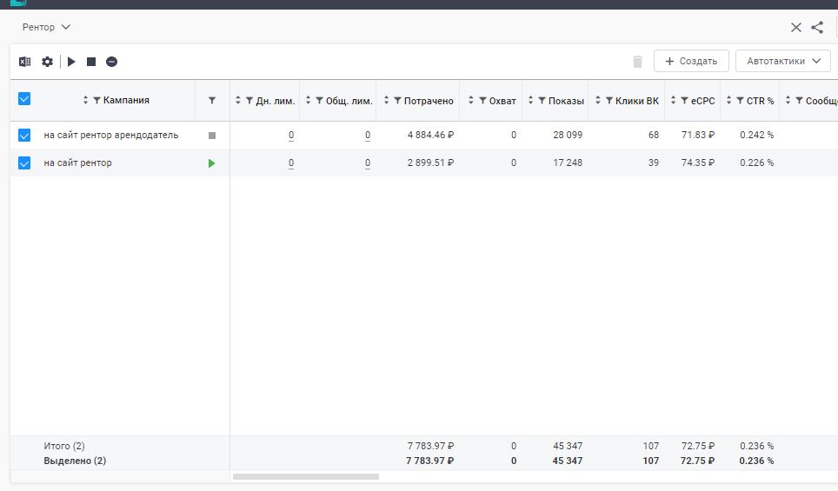Screen dimensions: 838x491
Task: Start selected campaigns with play icon
Action: click(x=71, y=62)
